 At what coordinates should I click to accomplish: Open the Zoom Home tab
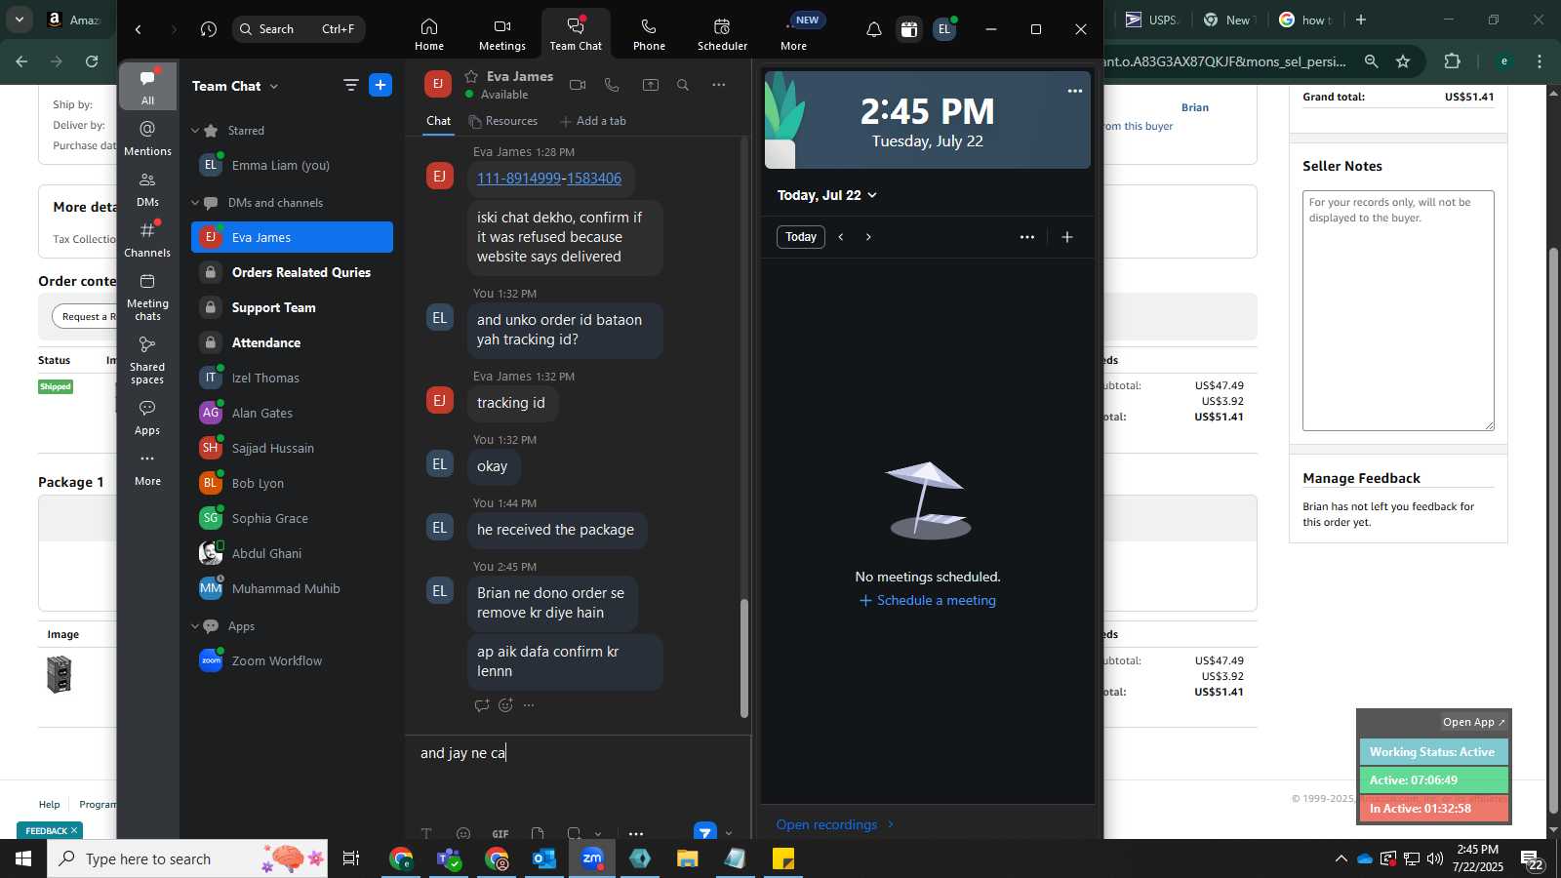(x=428, y=34)
